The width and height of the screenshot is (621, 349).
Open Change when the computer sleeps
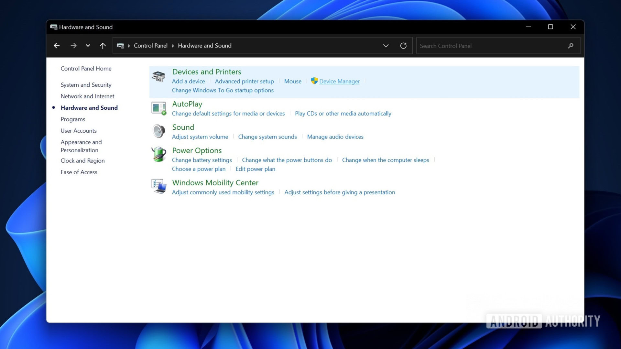[385, 160]
